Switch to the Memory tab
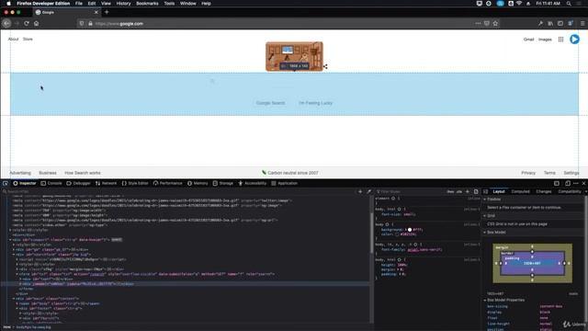This screenshot has width=588, height=331. (x=198, y=184)
